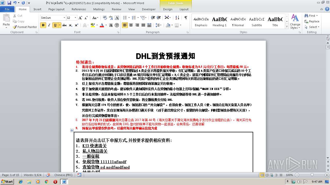Click the Decrease Indent icon
The image size is (330, 185).
pyautogui.click(x=153, y=18)
